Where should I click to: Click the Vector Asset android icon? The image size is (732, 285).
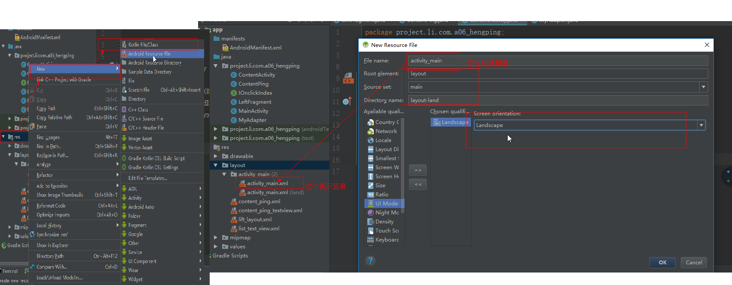pyautogui.click(x=124, y=148)
